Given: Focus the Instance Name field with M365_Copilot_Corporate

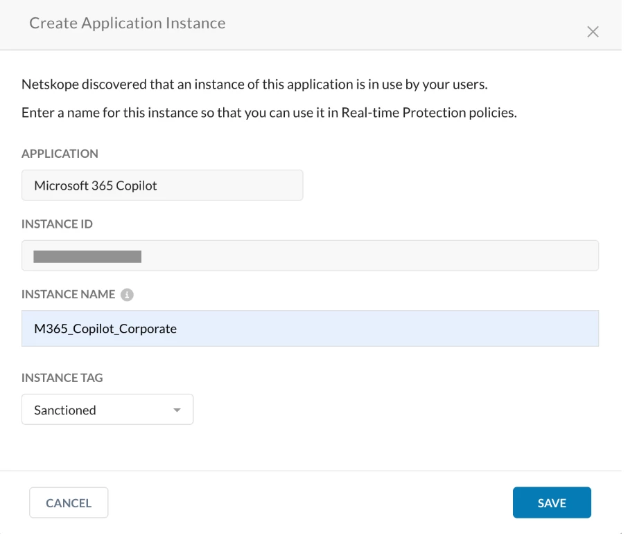Looking at the screenshot, I should [x=310, y=329].
